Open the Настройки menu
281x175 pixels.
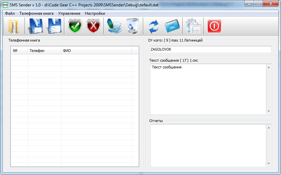click(x=95, y=13)
